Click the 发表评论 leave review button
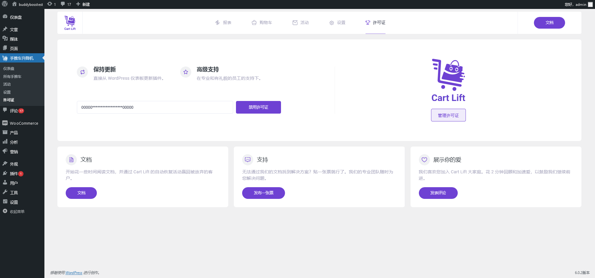The width and height of the screenshot is (595, 278). point(438,193)
